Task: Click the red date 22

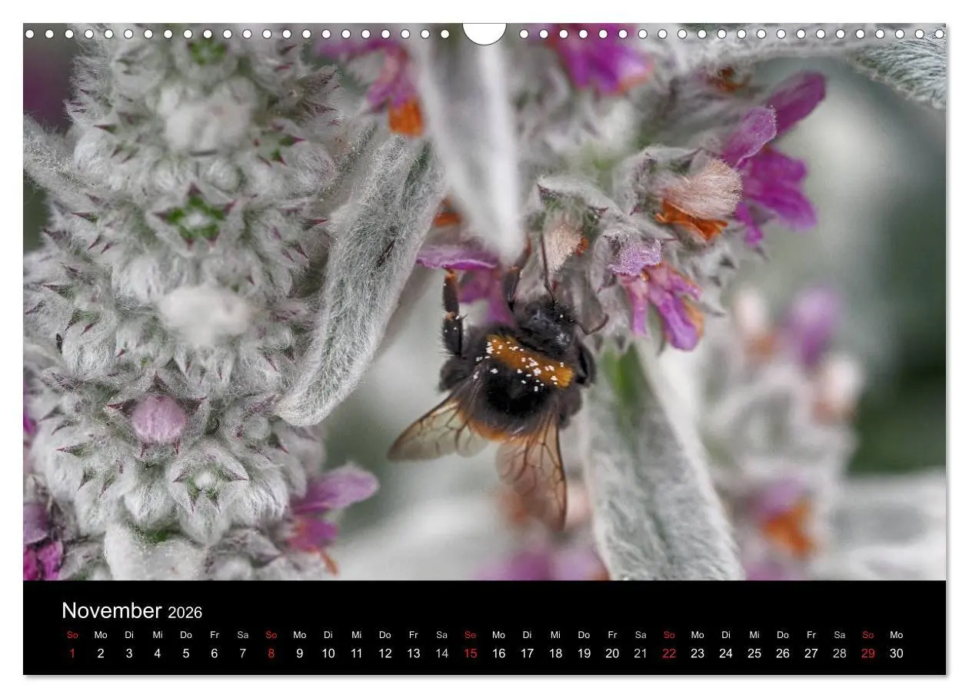Action: [669, 653]
